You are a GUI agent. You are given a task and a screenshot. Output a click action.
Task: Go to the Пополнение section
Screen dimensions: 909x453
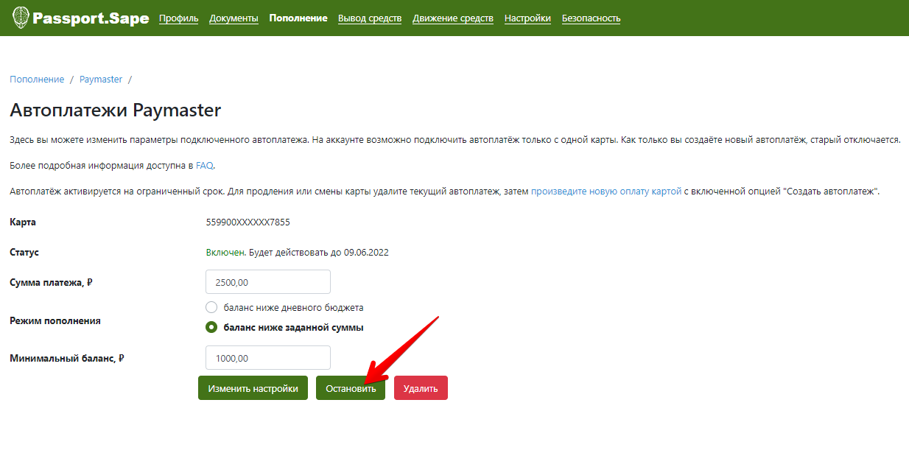(298, 18)
